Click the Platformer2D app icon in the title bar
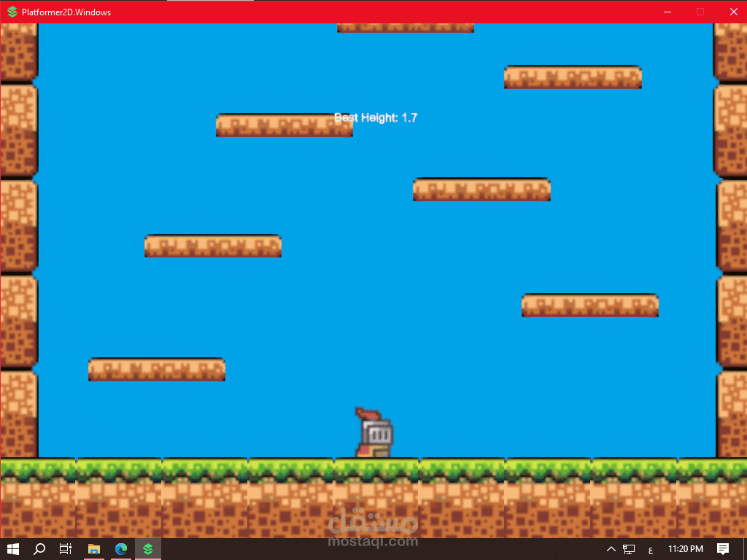 pos(12,12)
